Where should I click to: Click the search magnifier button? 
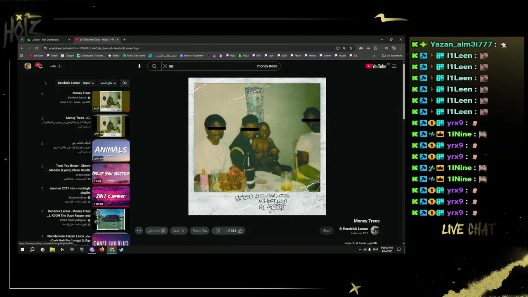pyautogui.click(x=154, y=66)
